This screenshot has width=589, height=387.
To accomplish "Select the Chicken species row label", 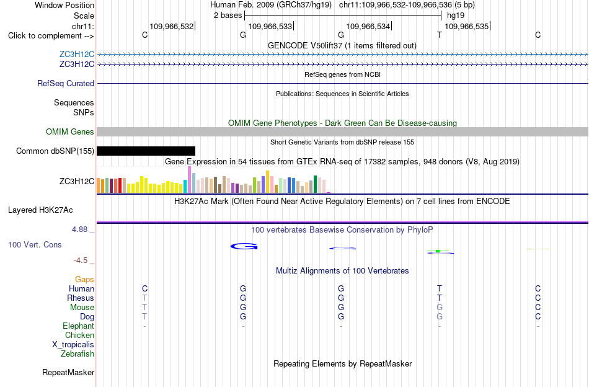I will (x=79, y=335).
